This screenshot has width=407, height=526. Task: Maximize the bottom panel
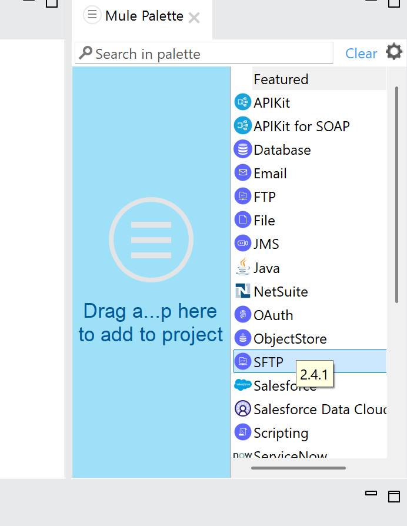[x=394, y=497]
